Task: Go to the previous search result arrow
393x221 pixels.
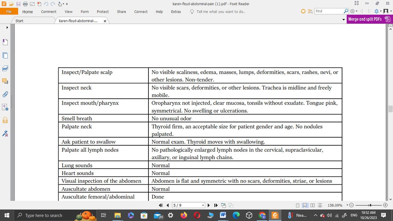Action: [x=361, y=11]
